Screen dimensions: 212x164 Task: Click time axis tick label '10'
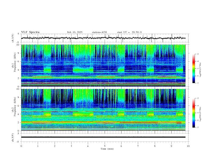[188, 146]
